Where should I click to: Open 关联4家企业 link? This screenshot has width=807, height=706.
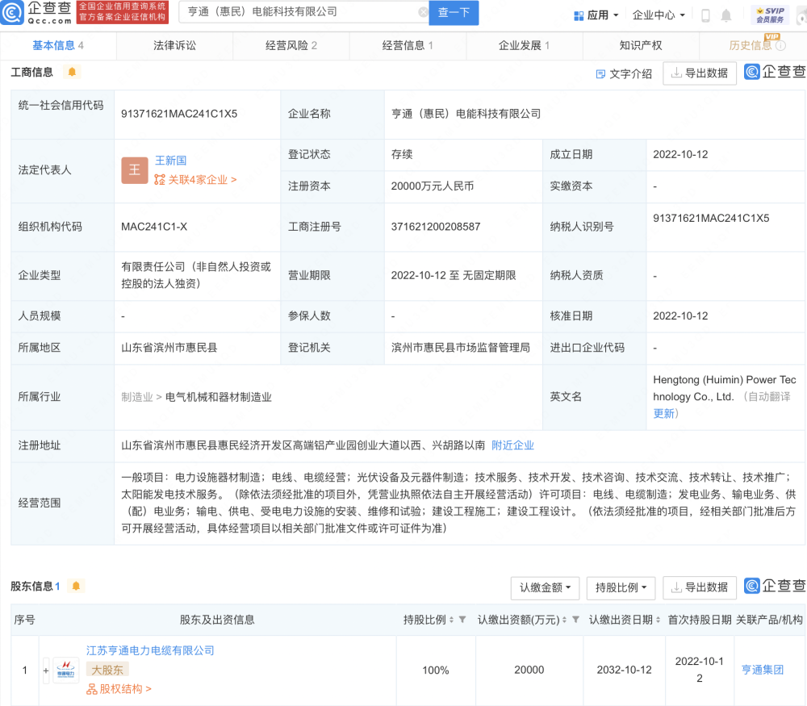(195, 180)
